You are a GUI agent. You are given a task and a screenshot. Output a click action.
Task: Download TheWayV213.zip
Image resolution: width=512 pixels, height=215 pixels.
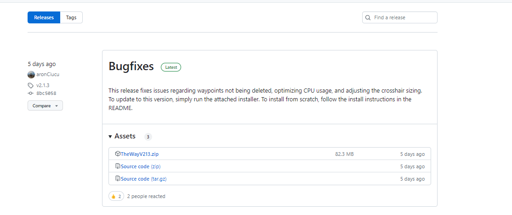click(x=139, y=154)
